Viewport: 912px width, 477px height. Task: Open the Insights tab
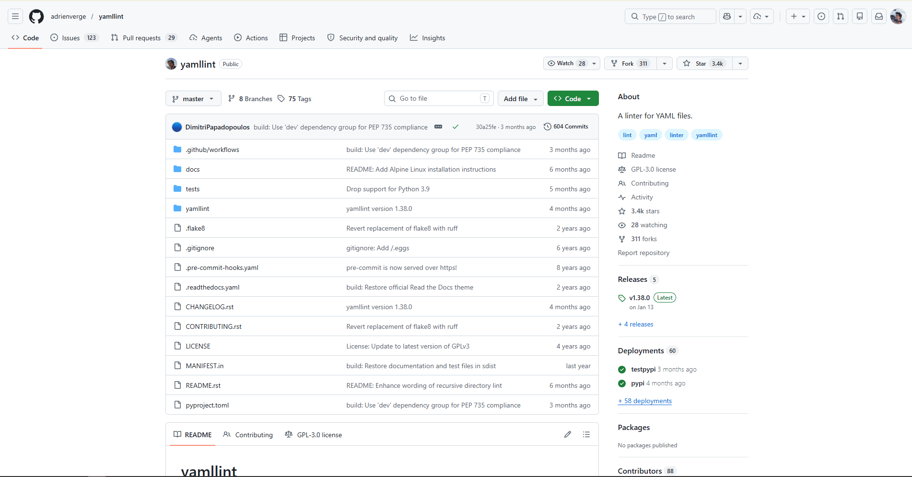[428, 38]
